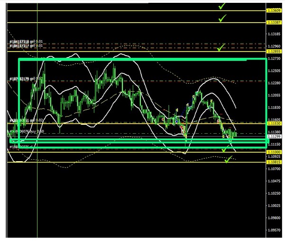Screen dimensions: 285x241
Task: Click the checkmark beside the 1.13609 line
Action: pos(221,6)
